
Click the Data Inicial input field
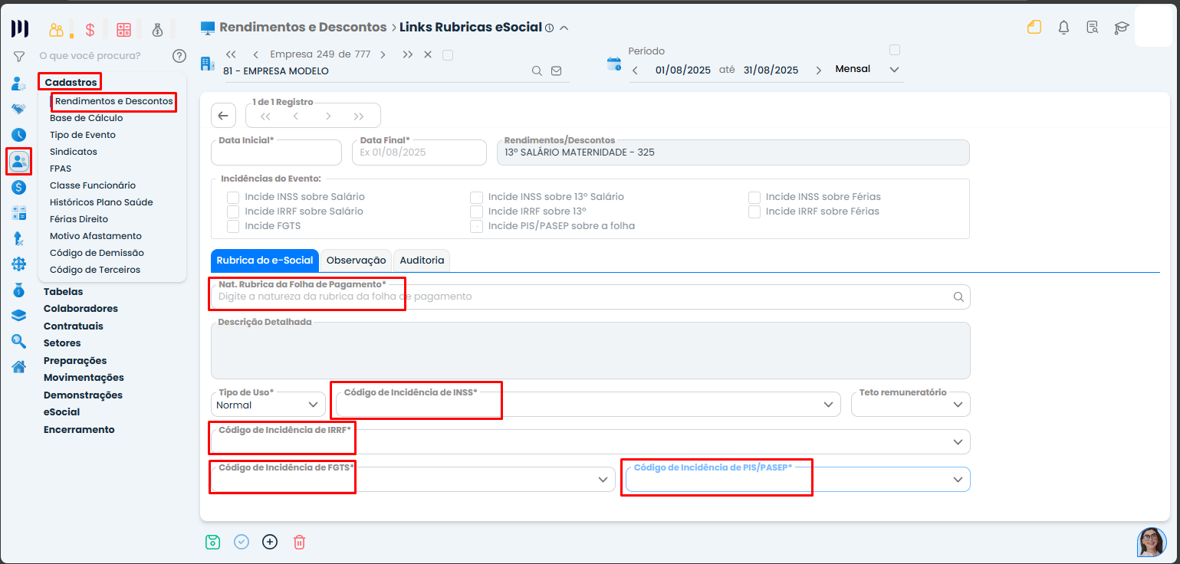tap(276, 152)
